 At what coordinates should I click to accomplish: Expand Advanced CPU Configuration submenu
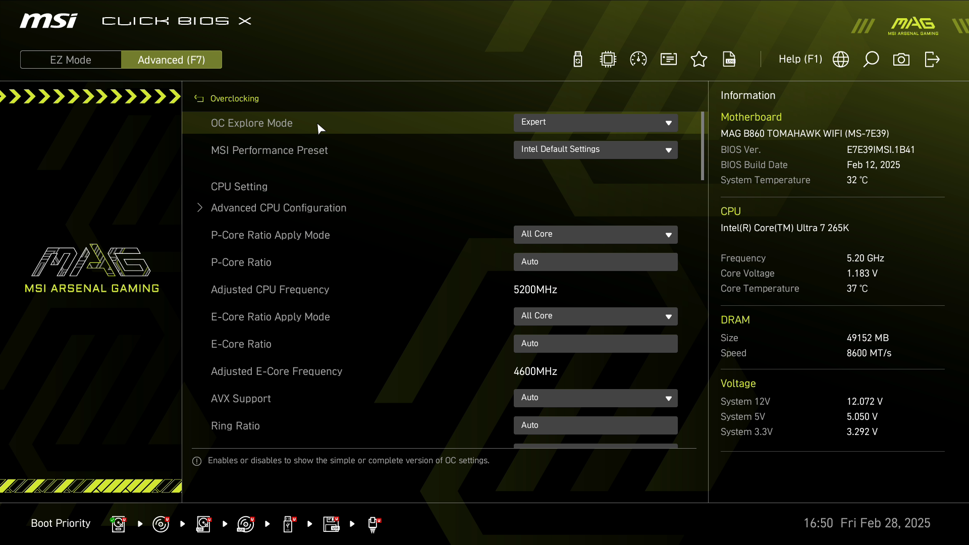(278, 208)
